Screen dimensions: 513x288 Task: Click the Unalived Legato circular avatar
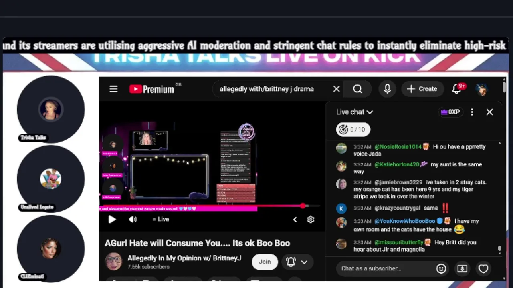[50, 179]
